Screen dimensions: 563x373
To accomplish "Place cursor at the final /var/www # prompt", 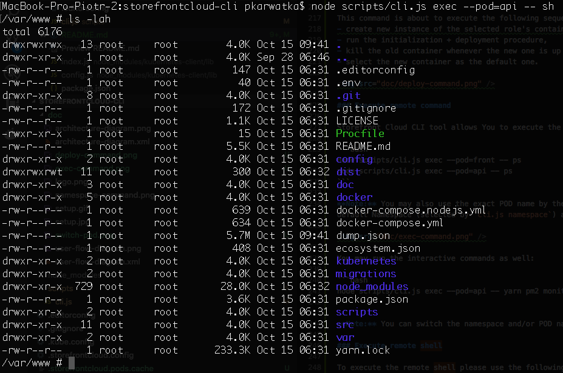I will tap(72, 363).
